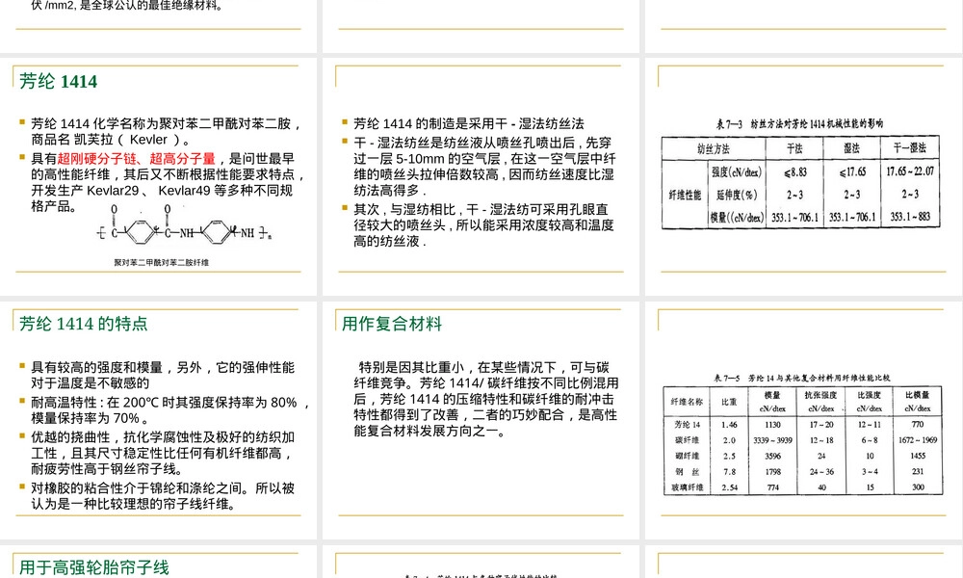
Task: Click the 比强度 header in table 7-5
Action: pyautogui.click(x=869, y=395)
